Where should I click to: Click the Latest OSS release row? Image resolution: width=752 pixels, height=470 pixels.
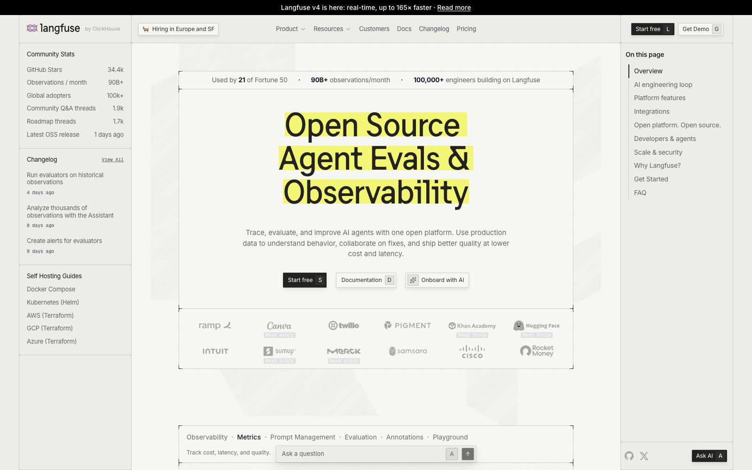pos(75,134)
